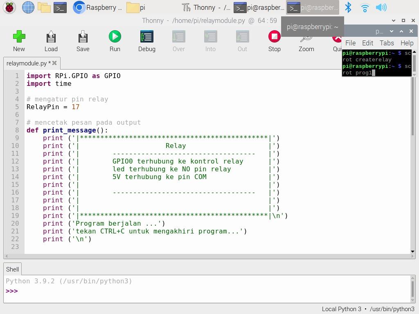
Task: Click the Local Python 3 interpreter selector
Action: [368, 309]
